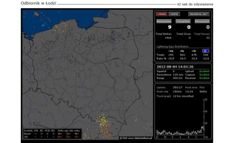Click the -CG column header
The height and width of the screenshot is (143, 240).
[182, 51]
